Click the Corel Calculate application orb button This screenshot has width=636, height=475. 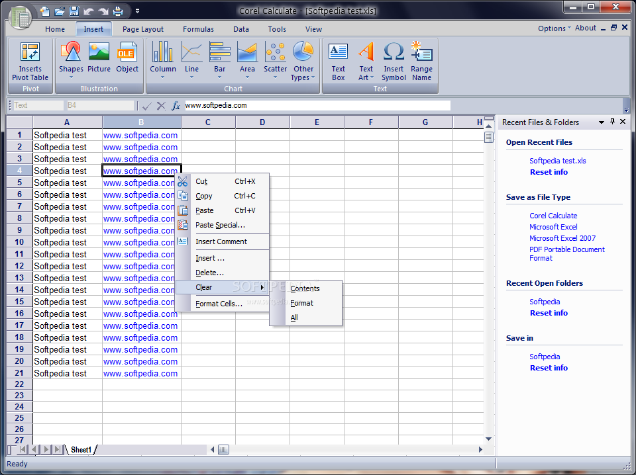pyautogui.click(x=20, y=17)
